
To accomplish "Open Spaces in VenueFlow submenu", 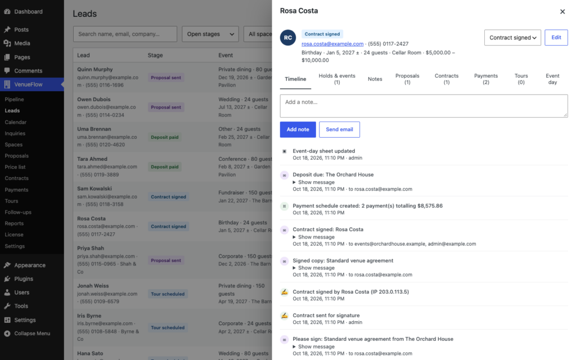I will point(13,145).
